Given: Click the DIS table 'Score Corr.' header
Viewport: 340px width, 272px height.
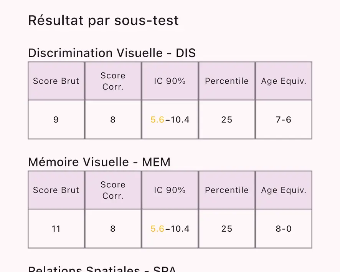Looking at the screenshot, I should coord(113,81).
